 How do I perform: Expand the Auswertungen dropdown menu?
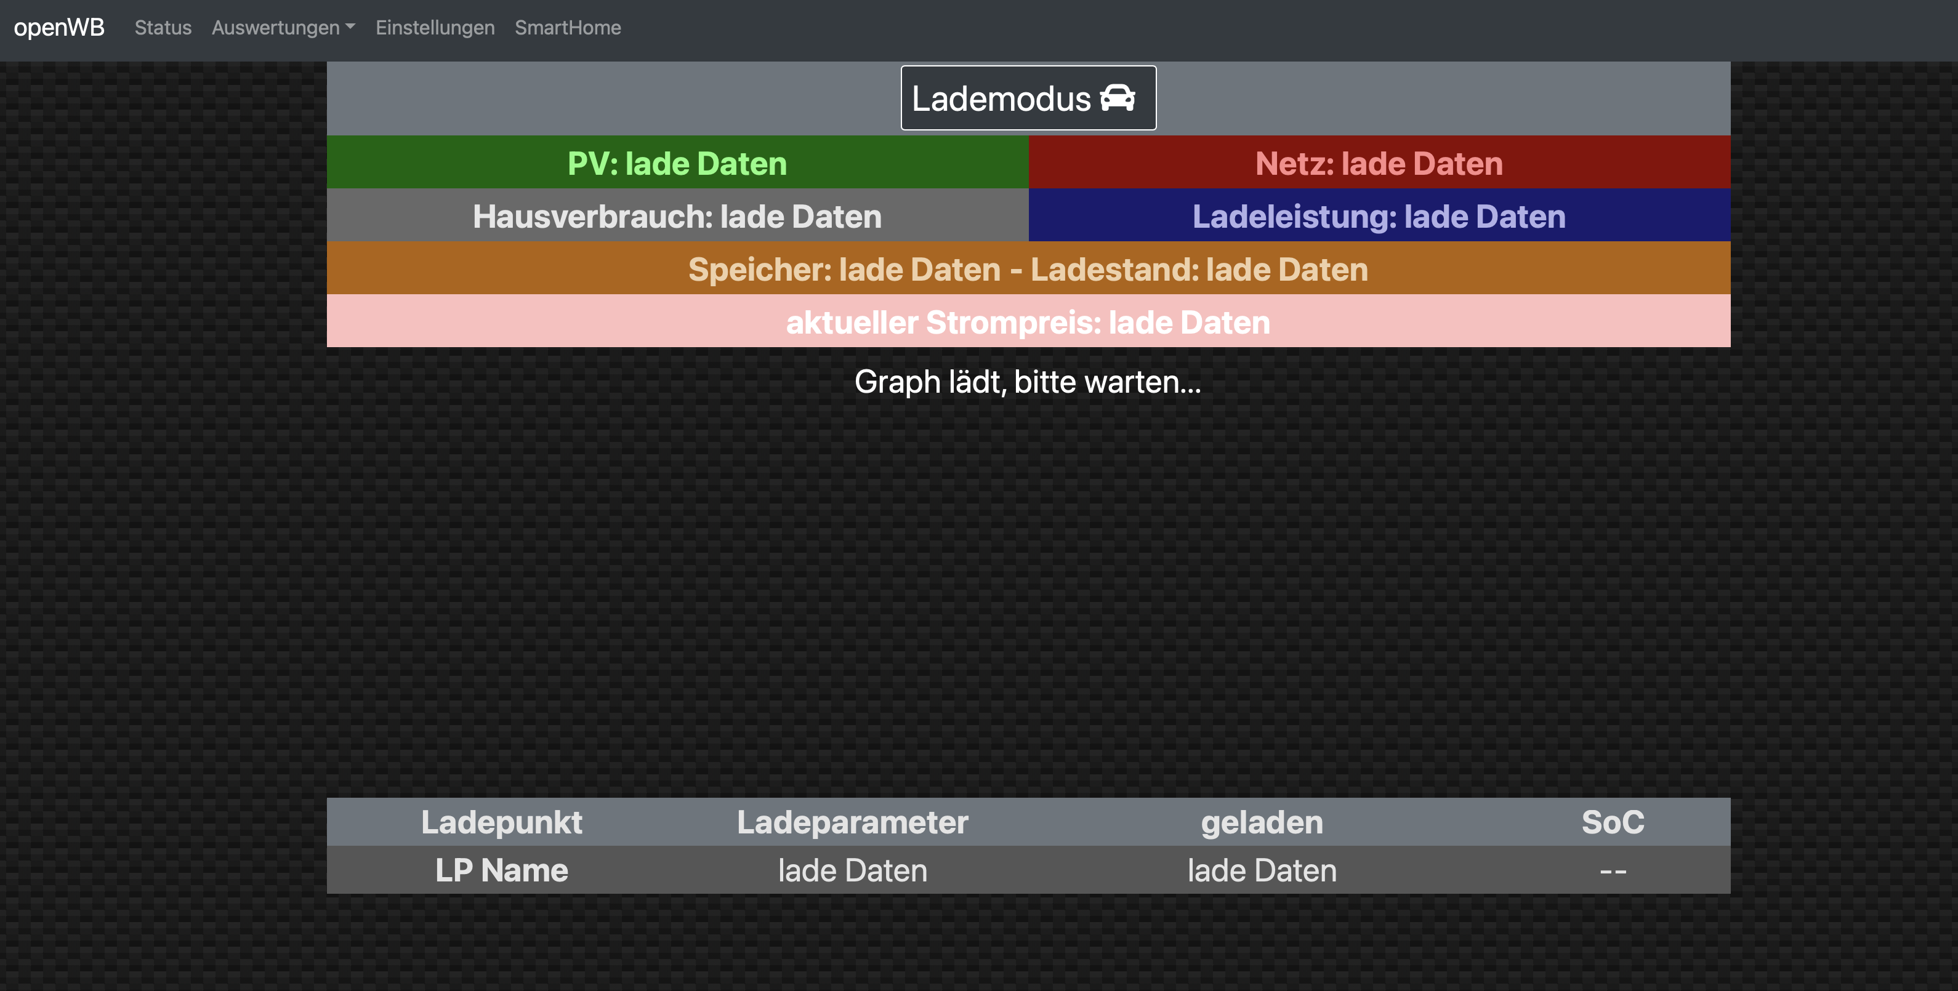point(282,27)
